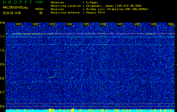This screenshot has width=177, height=112.
Task: Select the version label 1.0.0f
Action: pyautogui.click(x=39, y=2)
